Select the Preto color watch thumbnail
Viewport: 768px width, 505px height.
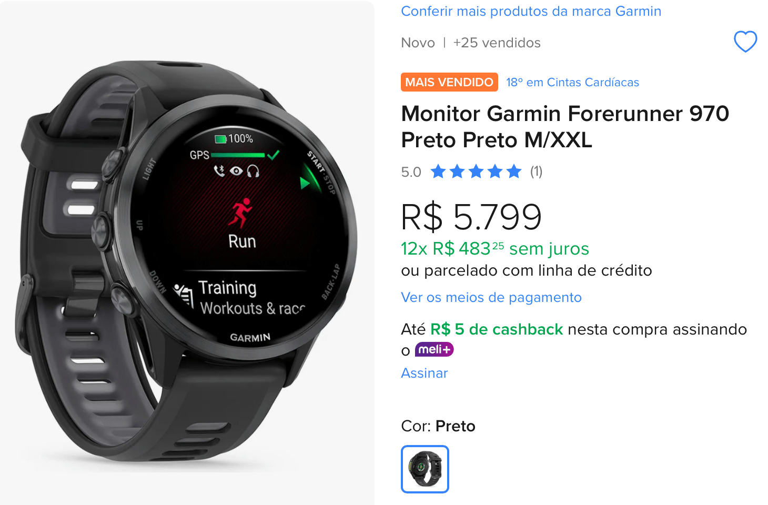(425, 469)
